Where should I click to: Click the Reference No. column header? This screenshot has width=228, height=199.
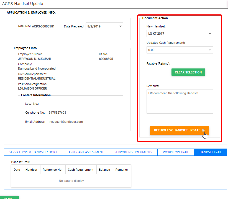point(52,170)
